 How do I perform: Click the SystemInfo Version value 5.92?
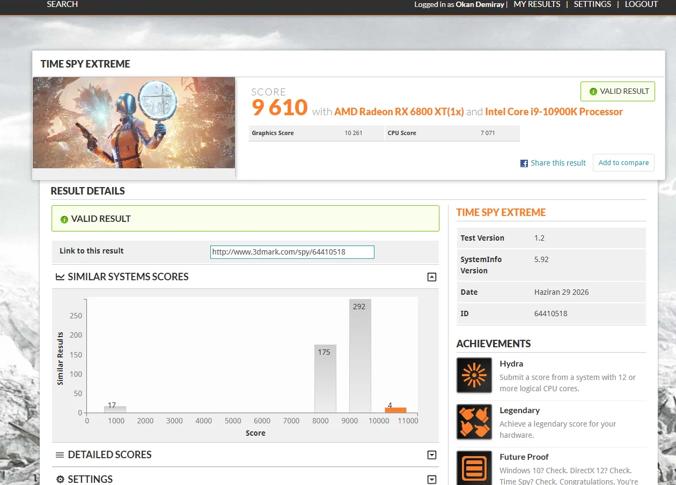[x=541, y=259]
